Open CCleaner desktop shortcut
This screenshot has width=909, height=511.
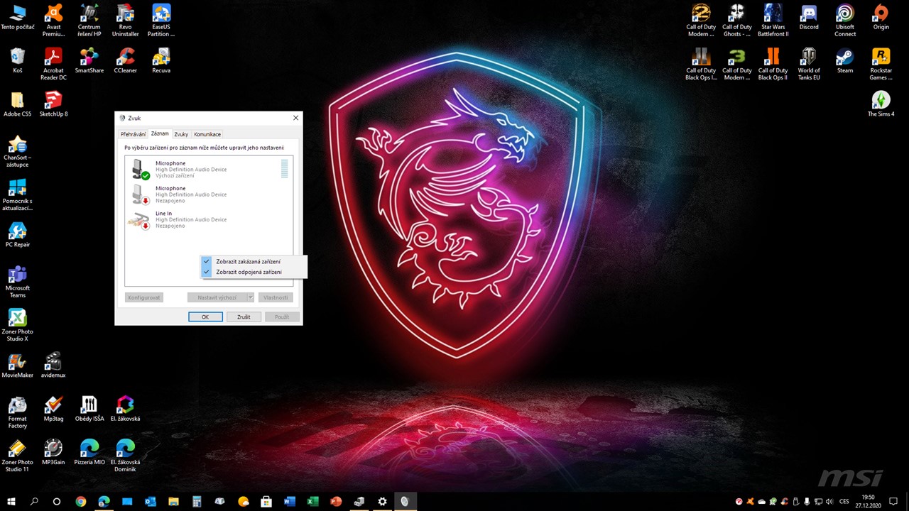pos(126,60)
